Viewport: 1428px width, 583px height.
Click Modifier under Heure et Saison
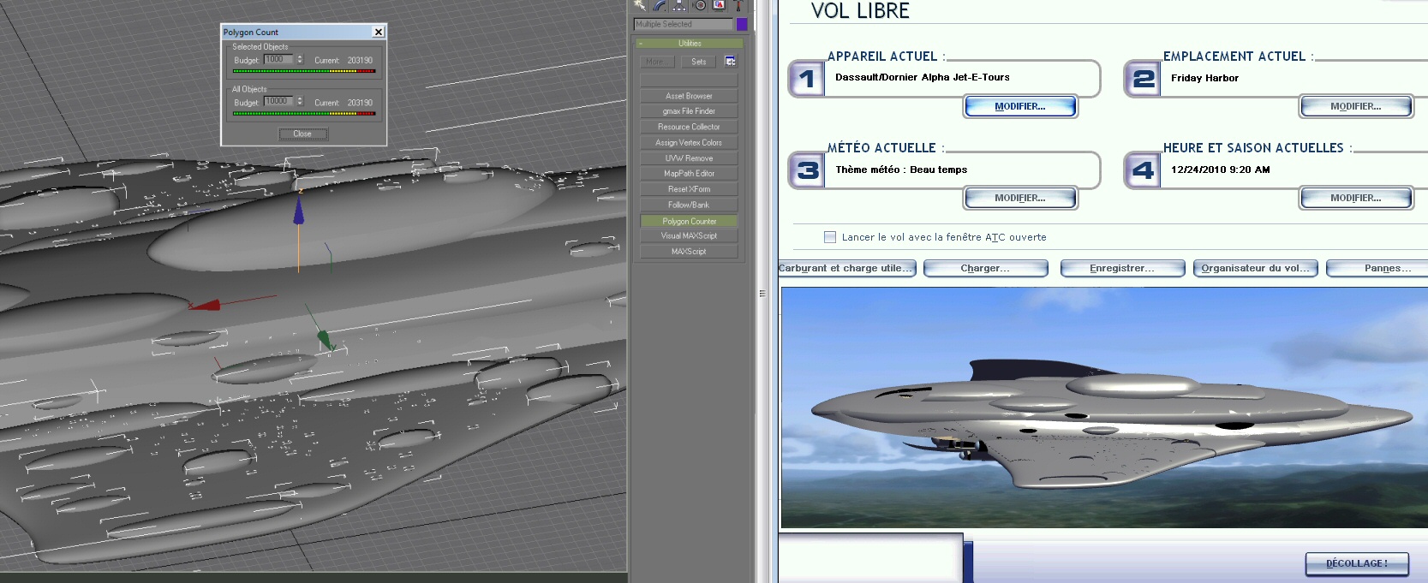point(1356,198)
